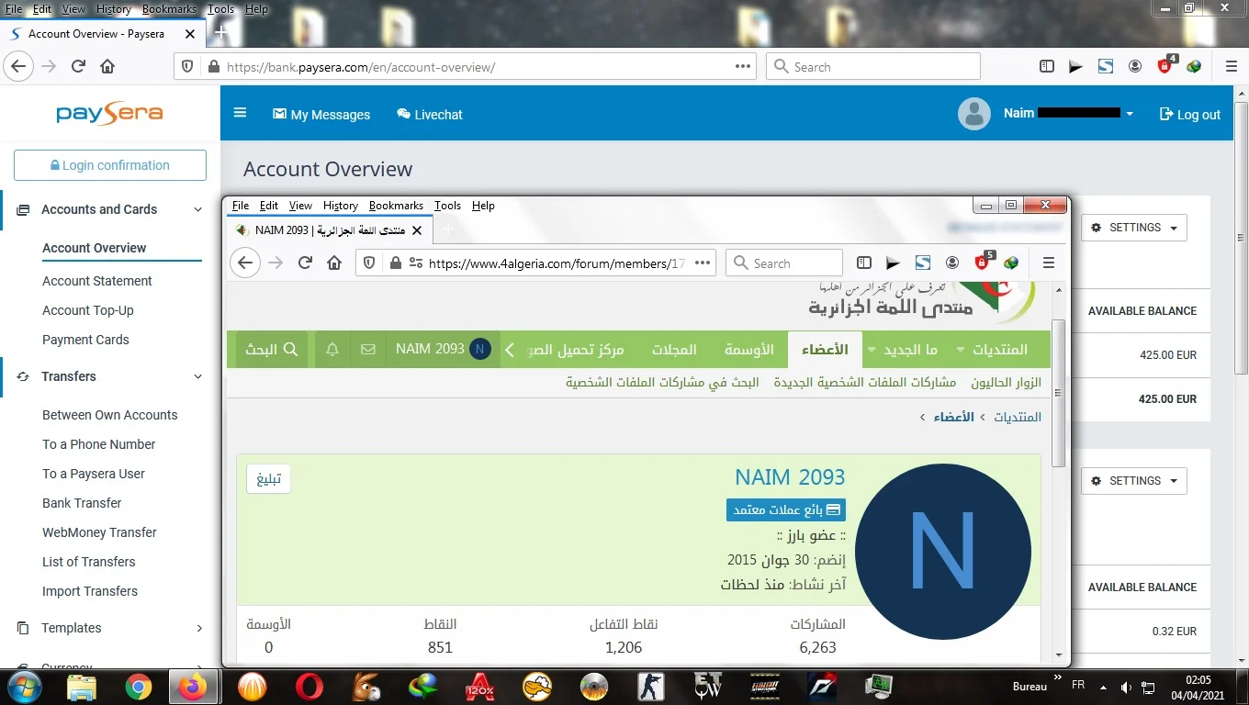Click the forum search البحث button
1249x705 pixels.
(x=271, y=350)
